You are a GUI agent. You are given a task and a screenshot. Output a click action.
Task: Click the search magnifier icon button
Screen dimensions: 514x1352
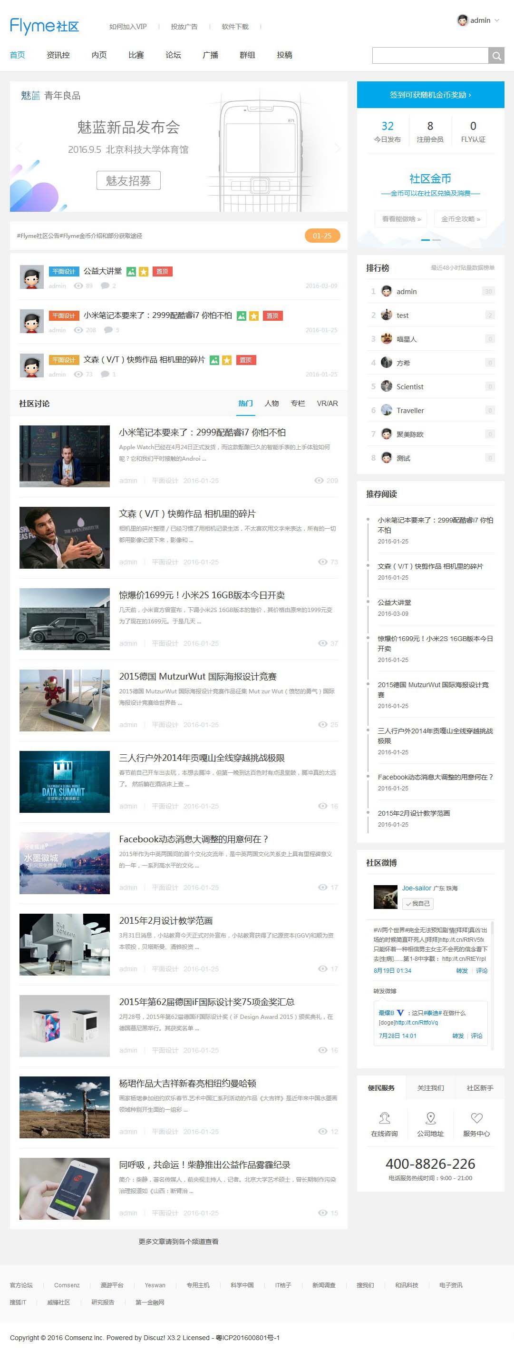tap(496, 56)
